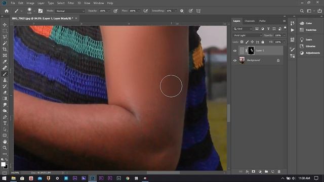Open the layer Fill dropdown
The height and width of the screenshot is (182, 324).
point(284,42)
